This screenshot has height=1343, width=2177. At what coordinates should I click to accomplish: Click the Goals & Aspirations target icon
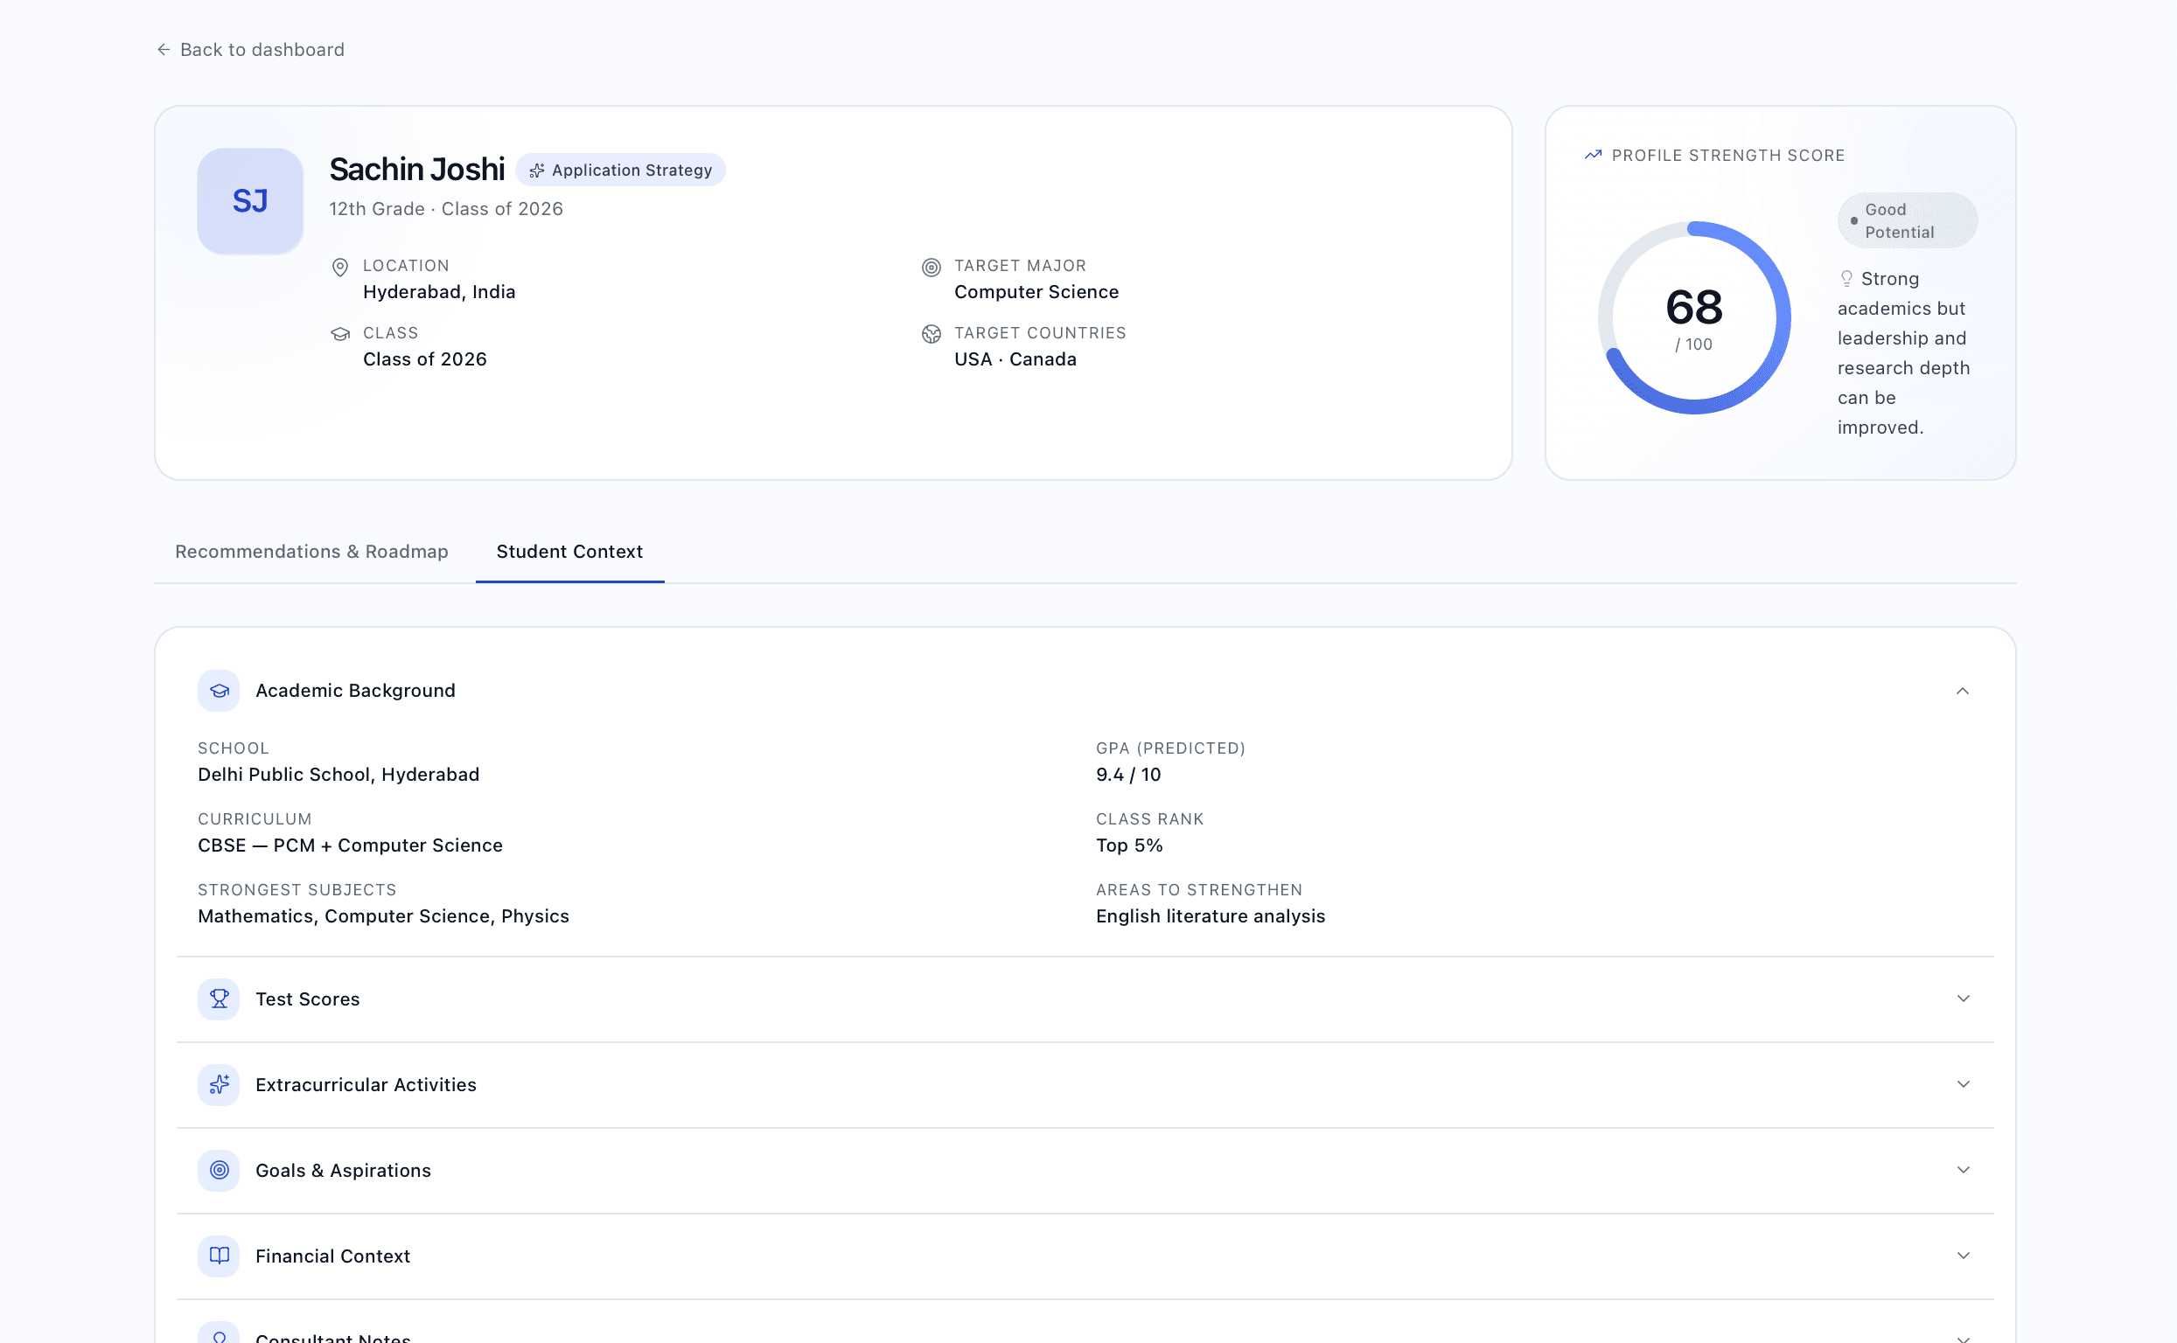pos(219,1171)
